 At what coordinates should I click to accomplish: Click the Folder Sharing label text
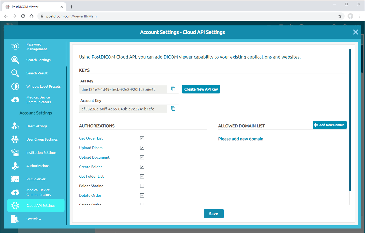click(x=91, y=186)
